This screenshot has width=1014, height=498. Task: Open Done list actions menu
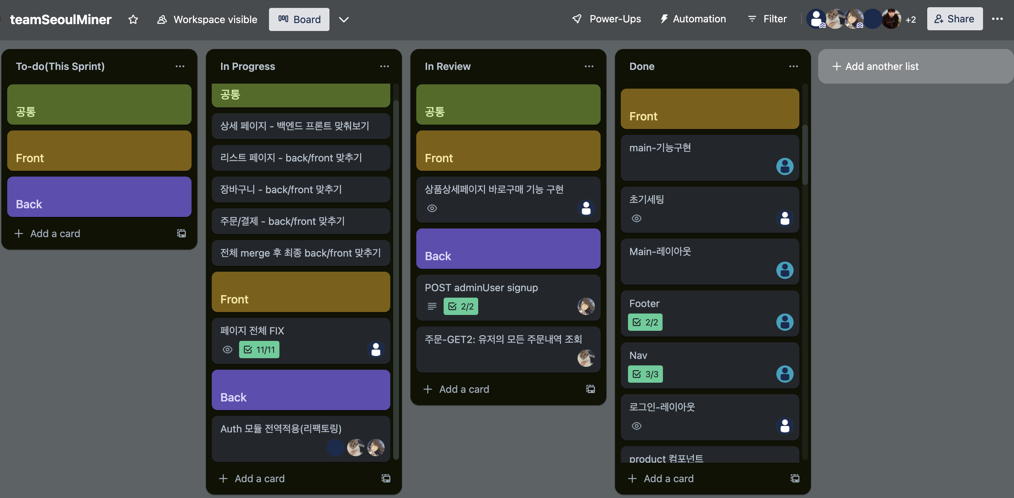793,66
